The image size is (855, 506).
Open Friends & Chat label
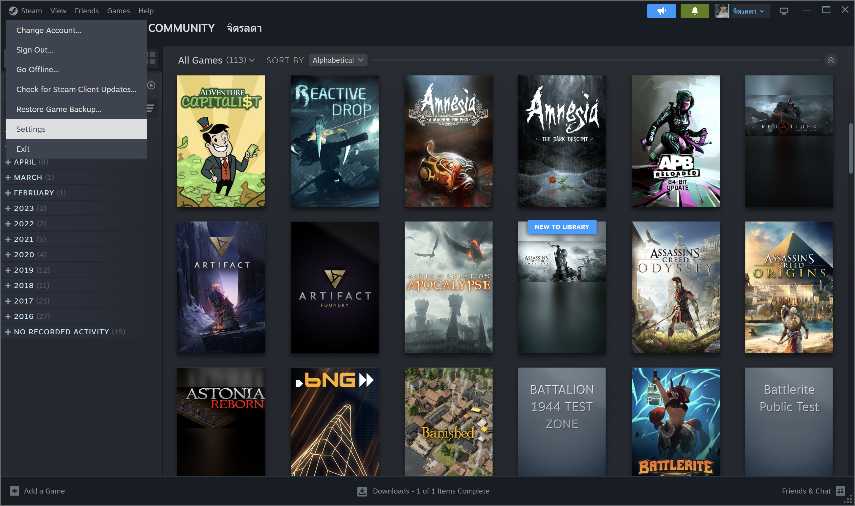point(806,491)
